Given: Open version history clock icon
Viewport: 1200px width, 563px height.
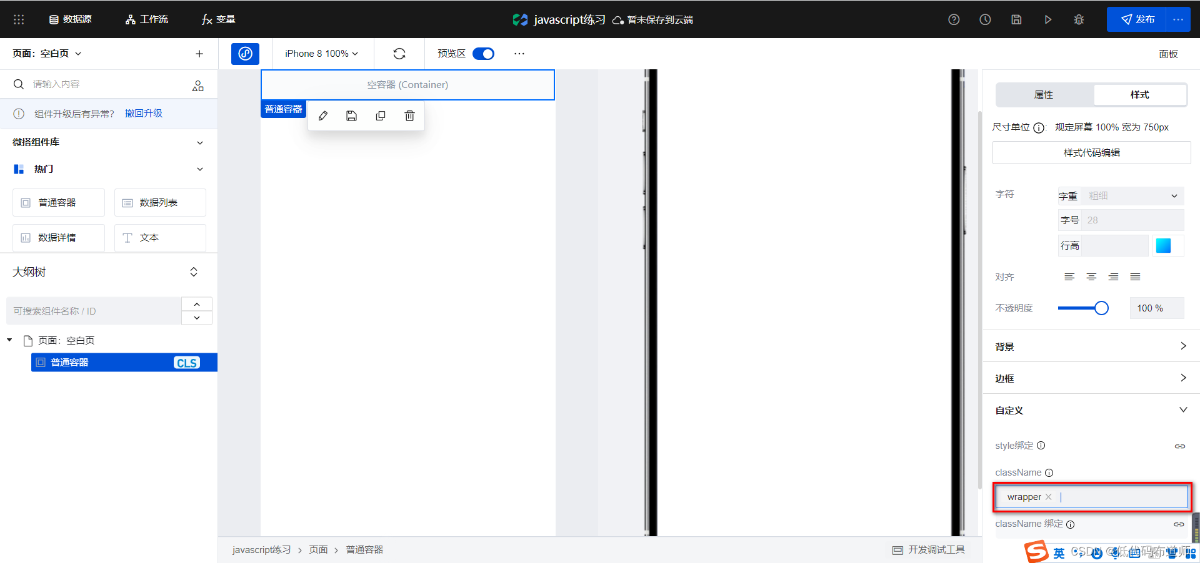Looking at the screenshot, I should tap(985, 19).
